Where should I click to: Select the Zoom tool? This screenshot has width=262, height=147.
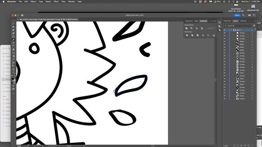point(14,73)
